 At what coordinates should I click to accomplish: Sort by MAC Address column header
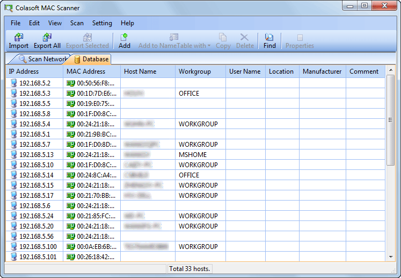tap(92, 72)
